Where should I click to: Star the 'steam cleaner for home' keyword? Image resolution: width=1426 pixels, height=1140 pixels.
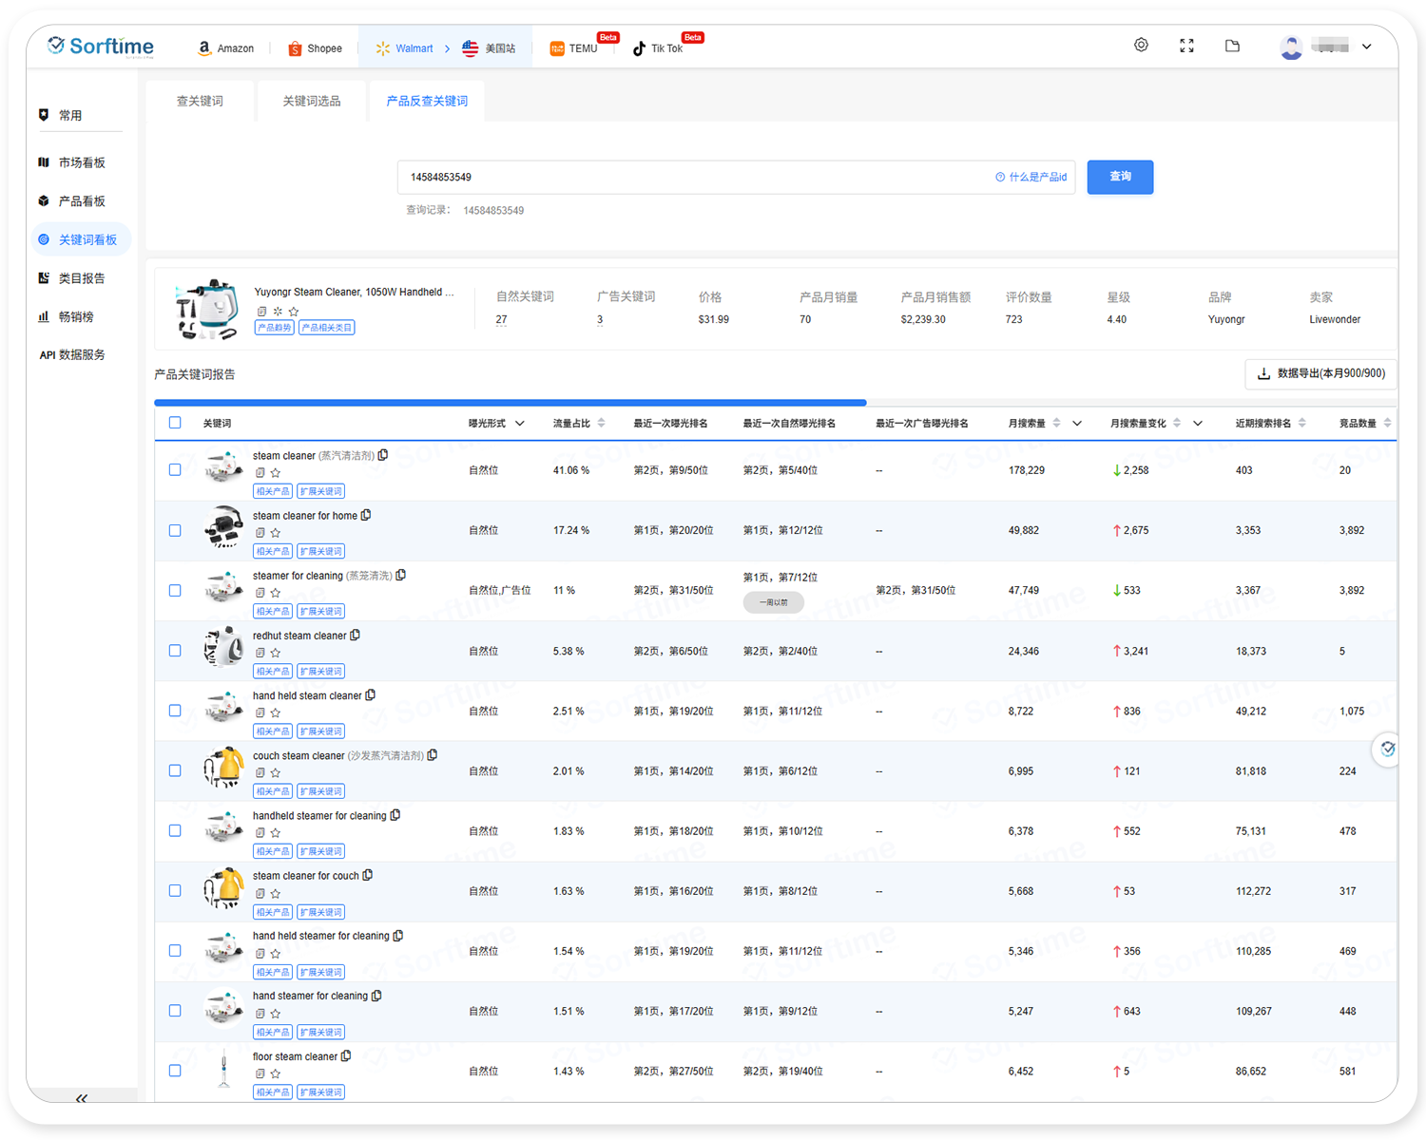tap(276, 533)
